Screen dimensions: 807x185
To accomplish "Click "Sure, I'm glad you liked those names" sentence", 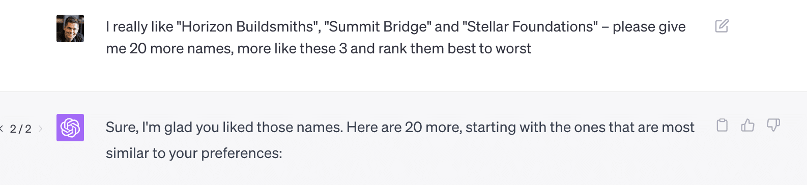I will [x=224, y=127].
